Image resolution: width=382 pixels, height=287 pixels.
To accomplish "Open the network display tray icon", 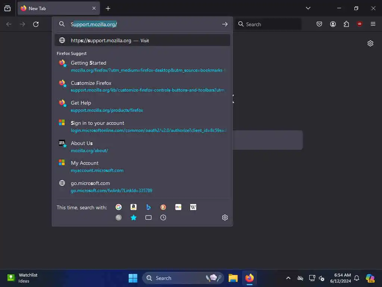I will coord(312,278).
